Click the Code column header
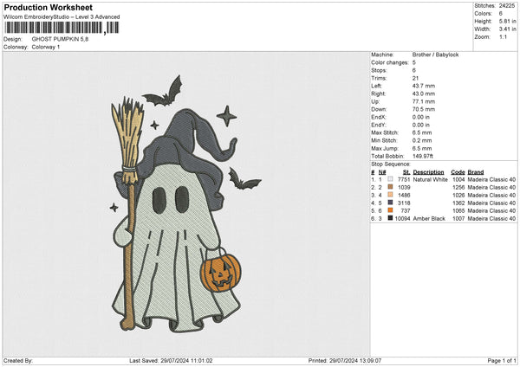The image size is (520, 367). point(458,172)
